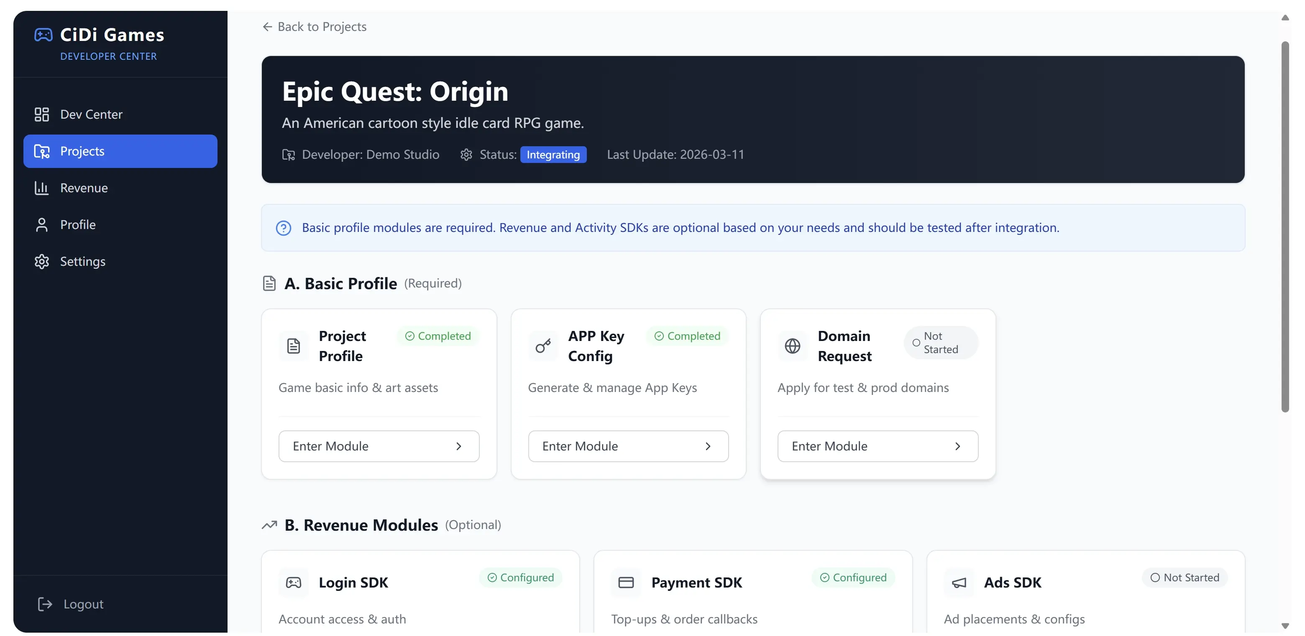Click the Not Started badge on Domain Request
The width and height of the screenshot is (1305, 636).
coord(940,343)
